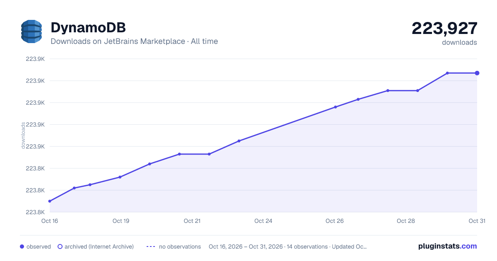The height and width of the screenshot is (261, 497).
Task: Click the DynamoDB plugin logo icon
Action: click(x=31, y=31)
